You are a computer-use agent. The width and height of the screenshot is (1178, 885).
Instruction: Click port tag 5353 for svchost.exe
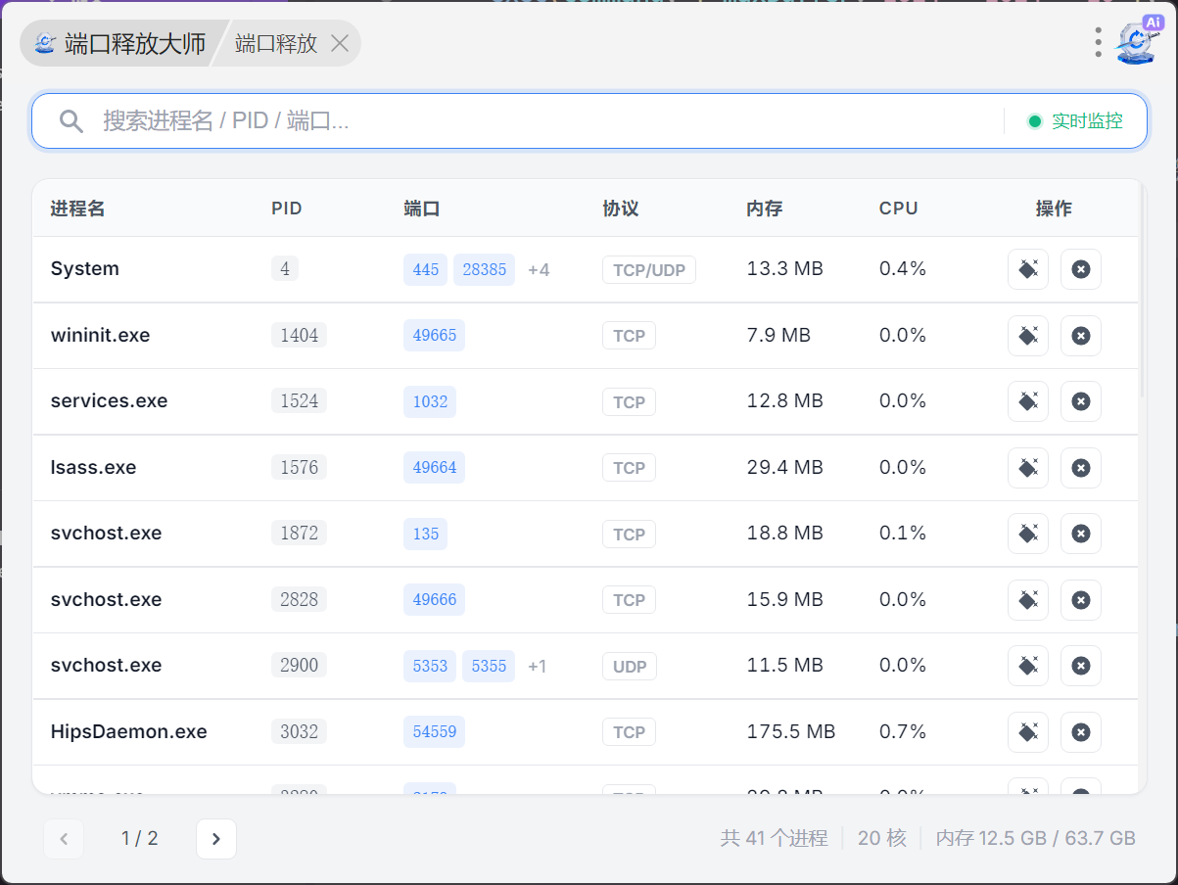click(x=430, y=666)
